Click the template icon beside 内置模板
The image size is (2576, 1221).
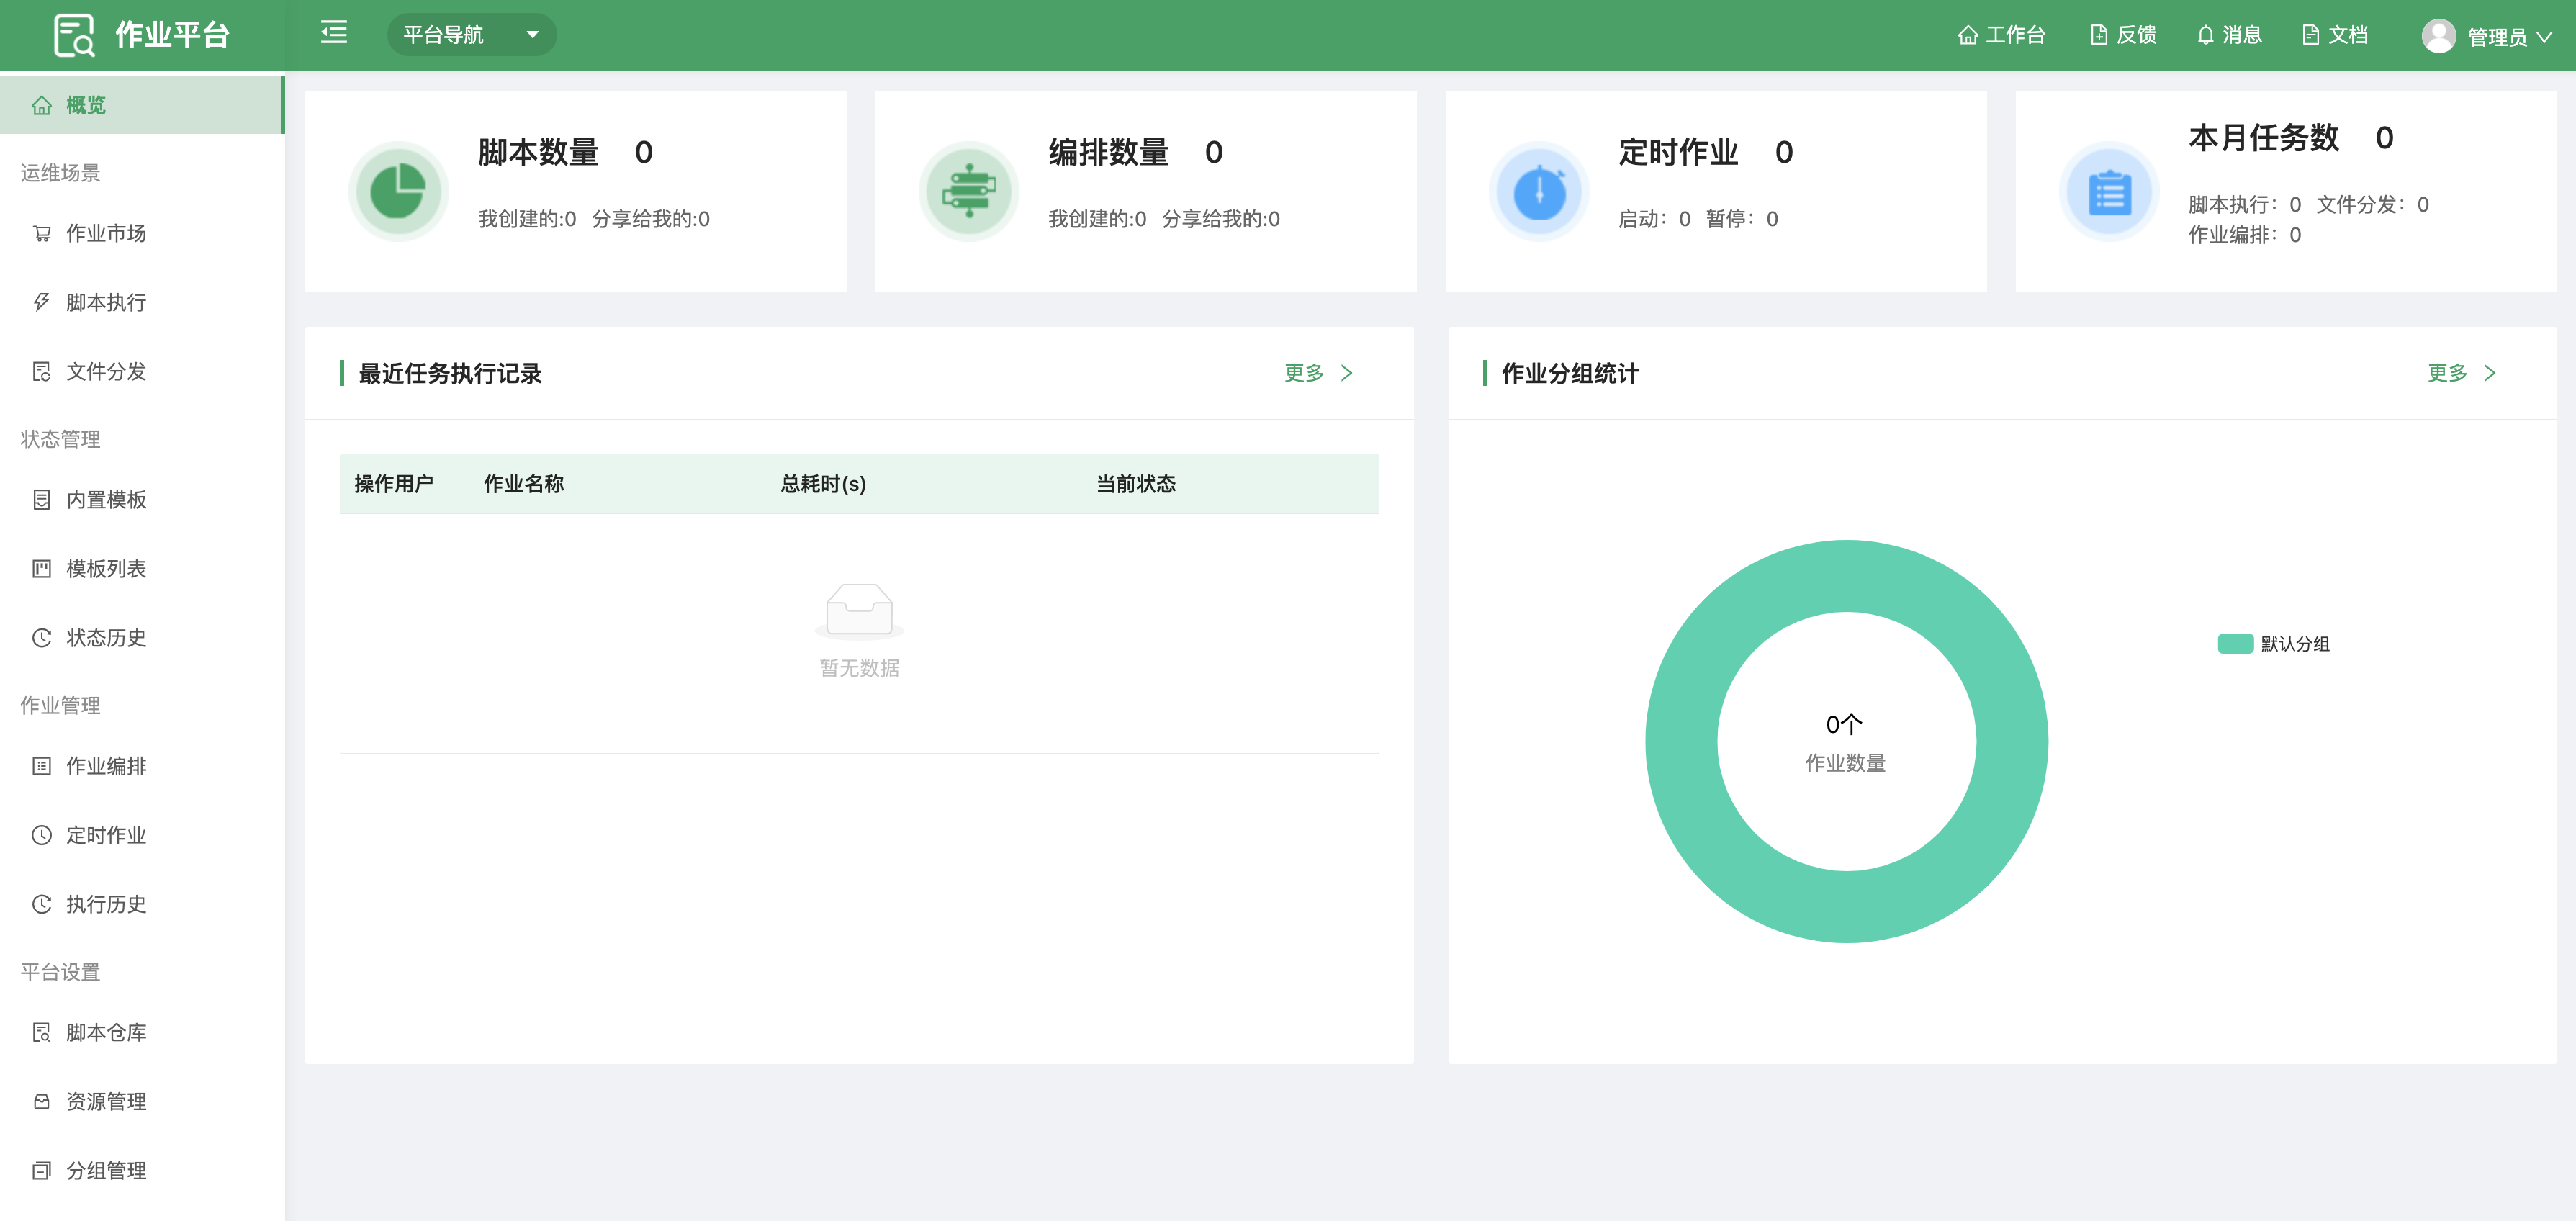tap(41, 499)
